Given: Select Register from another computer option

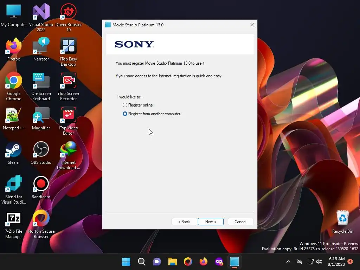Looking at the screenshot, I should coord(152,114).
